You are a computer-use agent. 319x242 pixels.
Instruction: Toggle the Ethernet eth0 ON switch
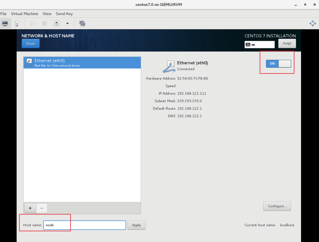278,64
